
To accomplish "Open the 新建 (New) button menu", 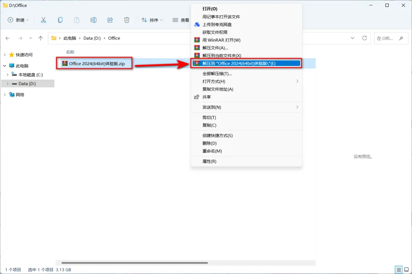I will (x=18, y=20).
